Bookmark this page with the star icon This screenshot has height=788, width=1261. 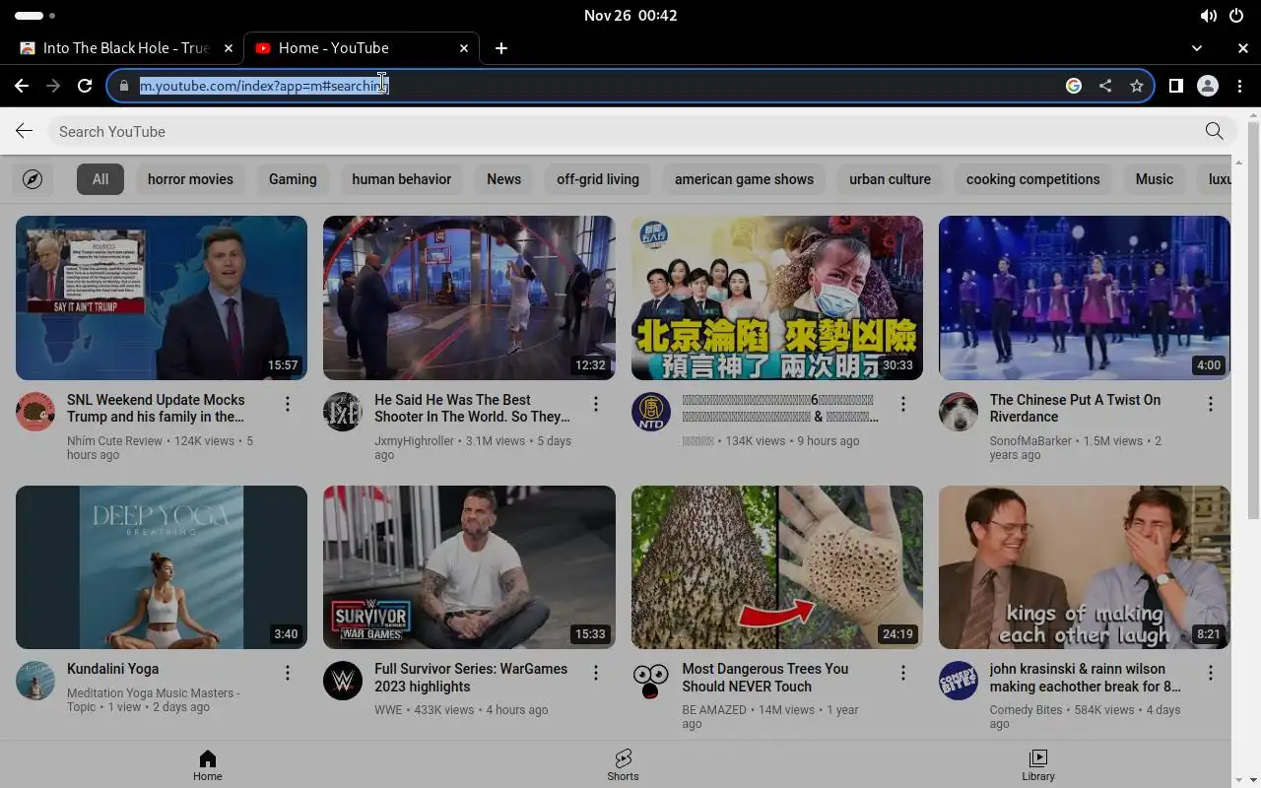point(1137,86)
